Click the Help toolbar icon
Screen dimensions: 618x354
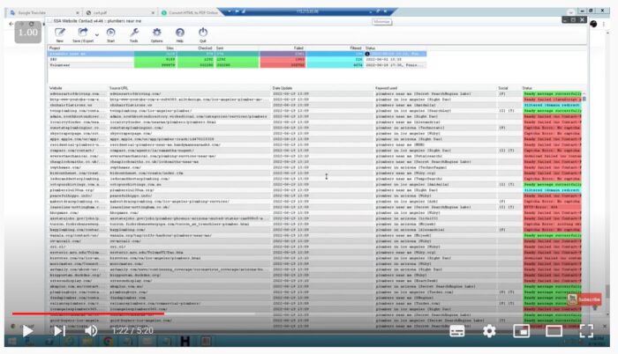pos(179,33)
